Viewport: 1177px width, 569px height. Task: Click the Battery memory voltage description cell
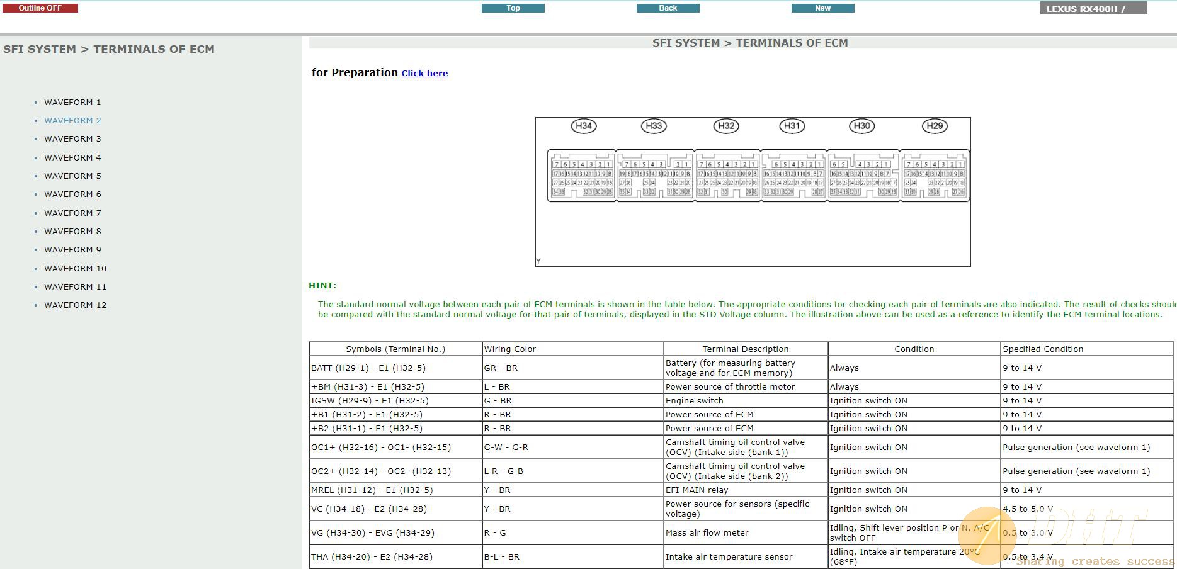tap(746, 368)
